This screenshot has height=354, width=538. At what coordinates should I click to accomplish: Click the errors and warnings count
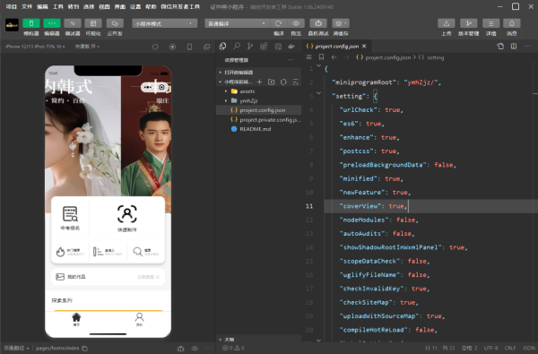234,348
